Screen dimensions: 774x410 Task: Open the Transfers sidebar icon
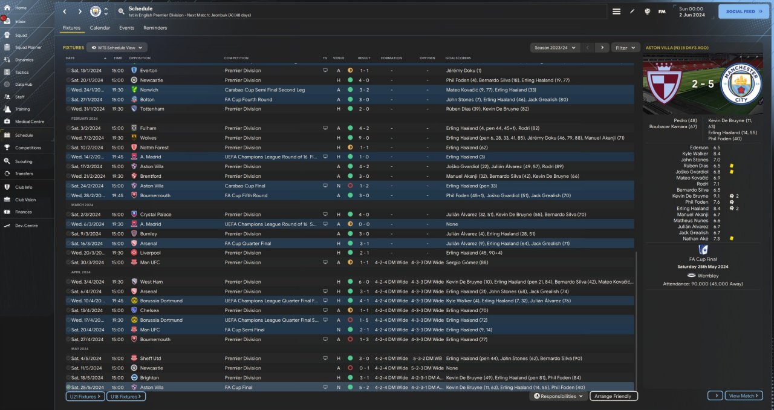[8, 174]
